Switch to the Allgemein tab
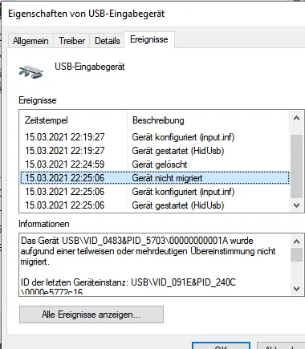 [31, 41]
